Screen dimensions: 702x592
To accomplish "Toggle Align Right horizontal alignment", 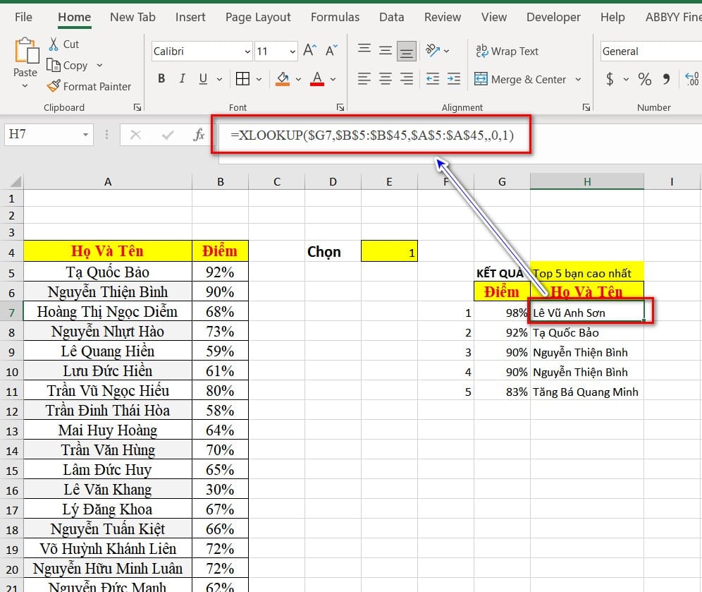I will pos(407,79).
